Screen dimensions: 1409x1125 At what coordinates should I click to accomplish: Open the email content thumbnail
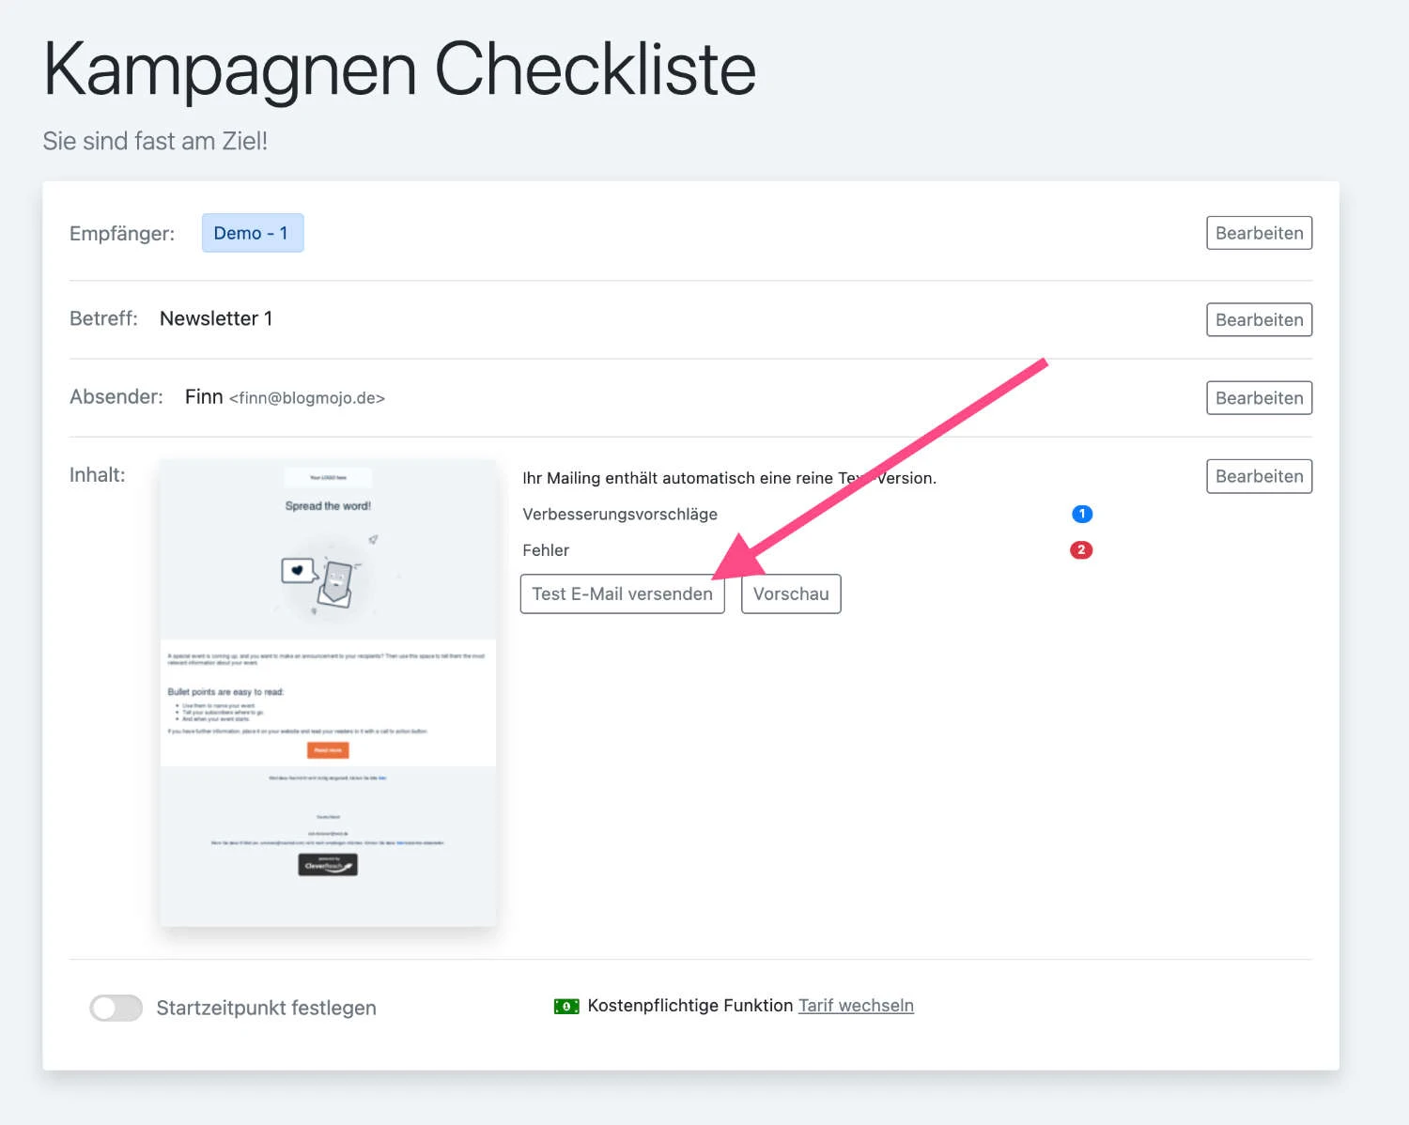pyautogui.click(x=327, y=691)
